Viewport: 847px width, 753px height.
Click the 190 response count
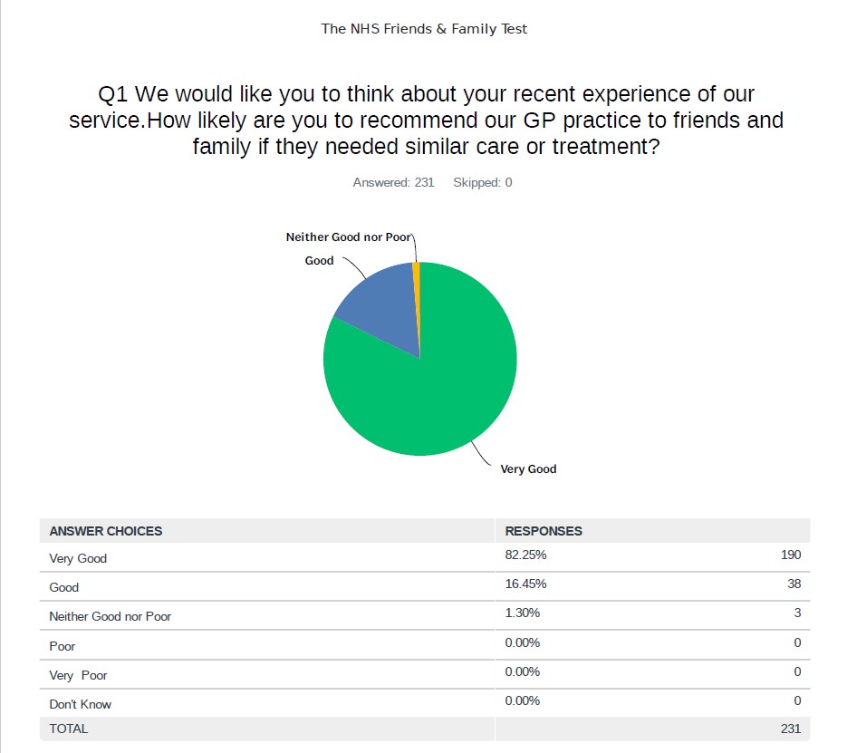pos(791,555)
